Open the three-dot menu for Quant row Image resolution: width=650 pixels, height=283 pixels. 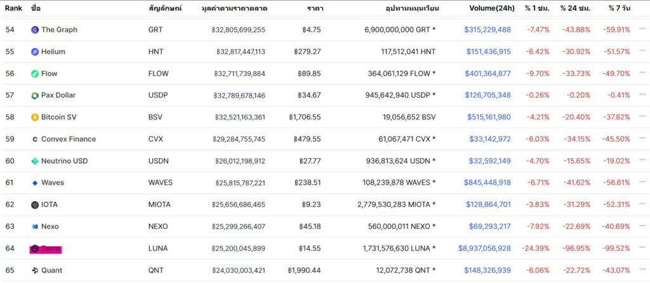coord(642,270)
